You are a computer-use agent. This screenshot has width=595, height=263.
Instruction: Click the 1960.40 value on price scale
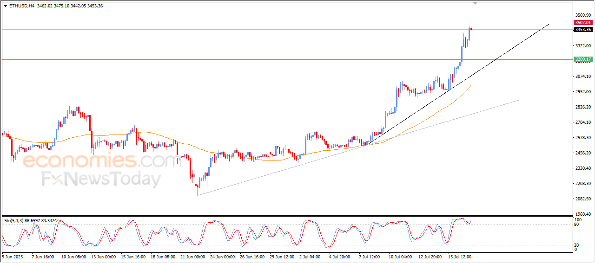(x=583, y=214)
